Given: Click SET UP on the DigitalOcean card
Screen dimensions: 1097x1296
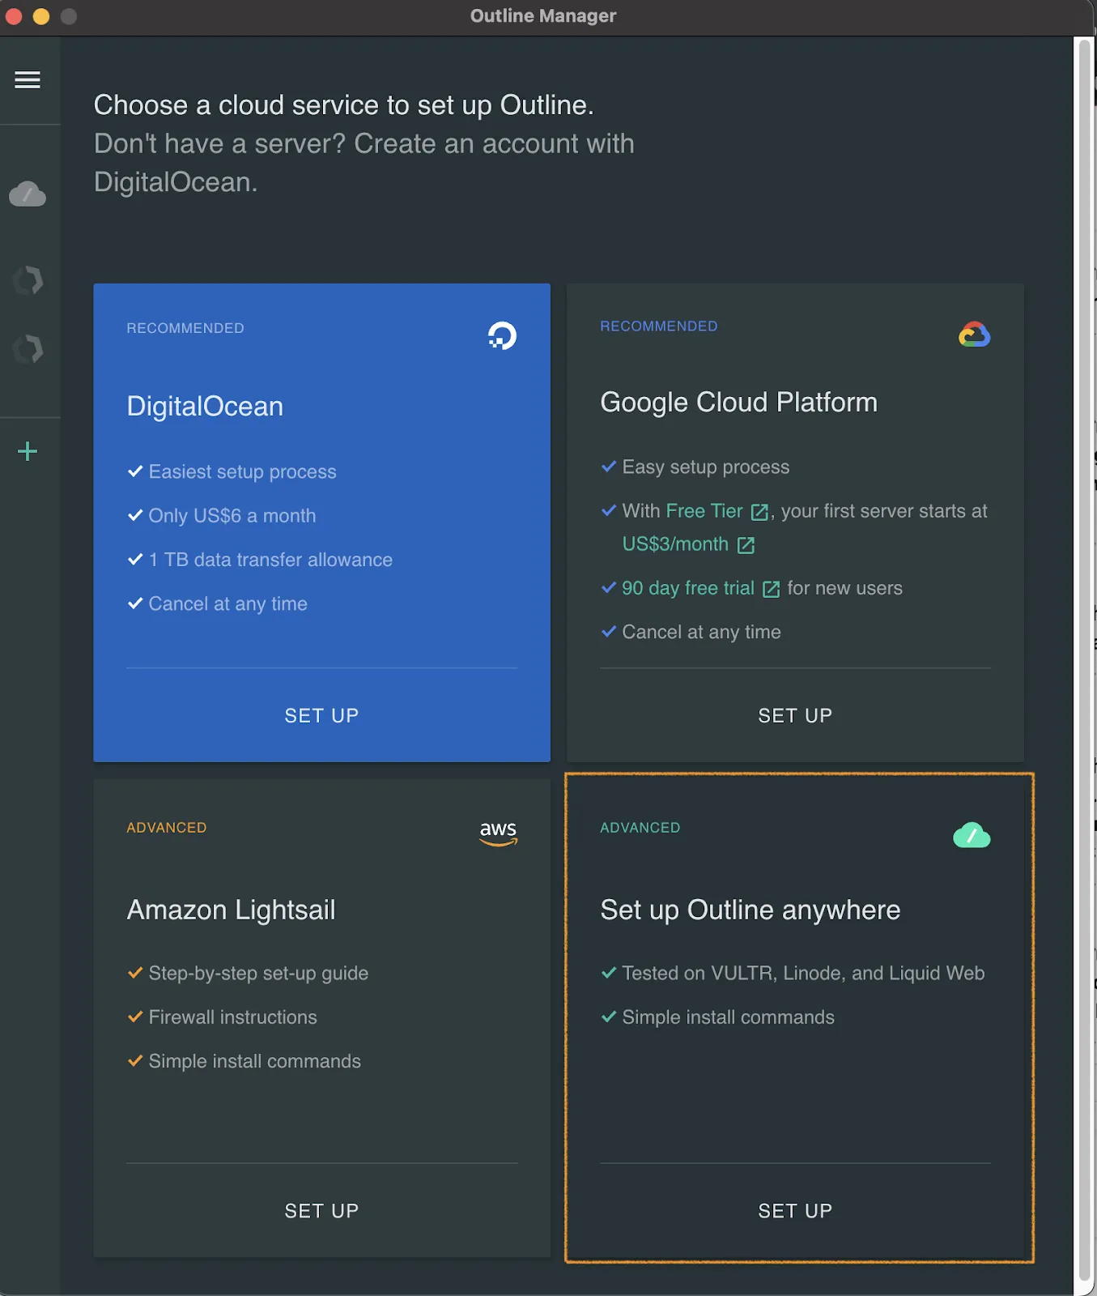Looking at the screenshot, I should [321, 715].
